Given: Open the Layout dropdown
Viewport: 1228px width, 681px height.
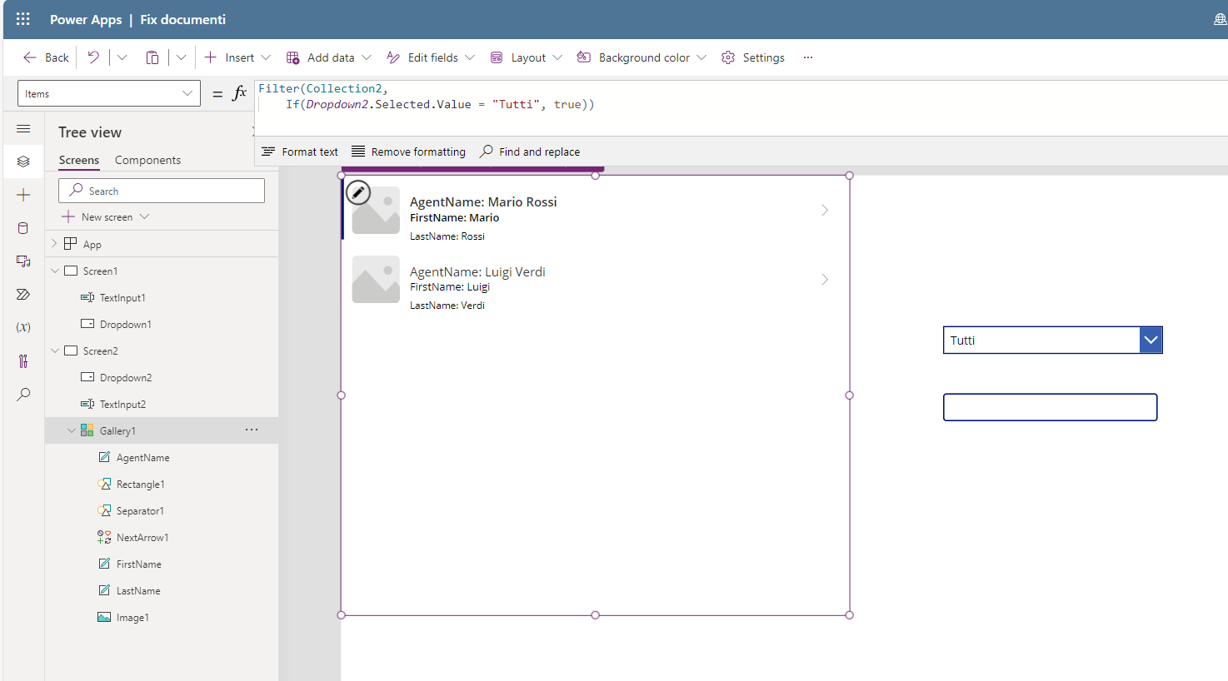Looking at the screenshot, I should click(x=526, y=57).
